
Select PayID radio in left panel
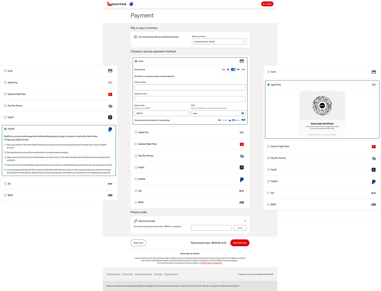tap(5, 117)
